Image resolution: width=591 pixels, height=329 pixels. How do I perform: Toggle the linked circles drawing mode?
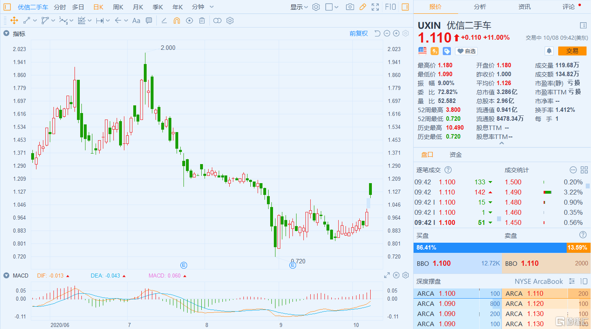point(218,20)
